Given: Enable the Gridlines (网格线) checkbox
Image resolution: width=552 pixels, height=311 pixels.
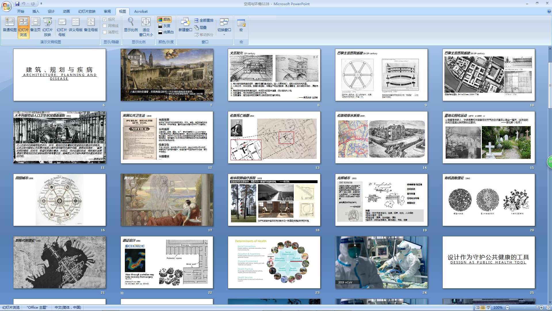Looking at the screenshot, I should [x=105, y=26].
